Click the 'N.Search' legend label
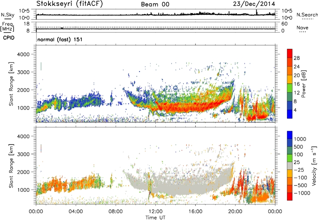The height and width of the screenshot is (220, 318). click(x=307, y=15)
